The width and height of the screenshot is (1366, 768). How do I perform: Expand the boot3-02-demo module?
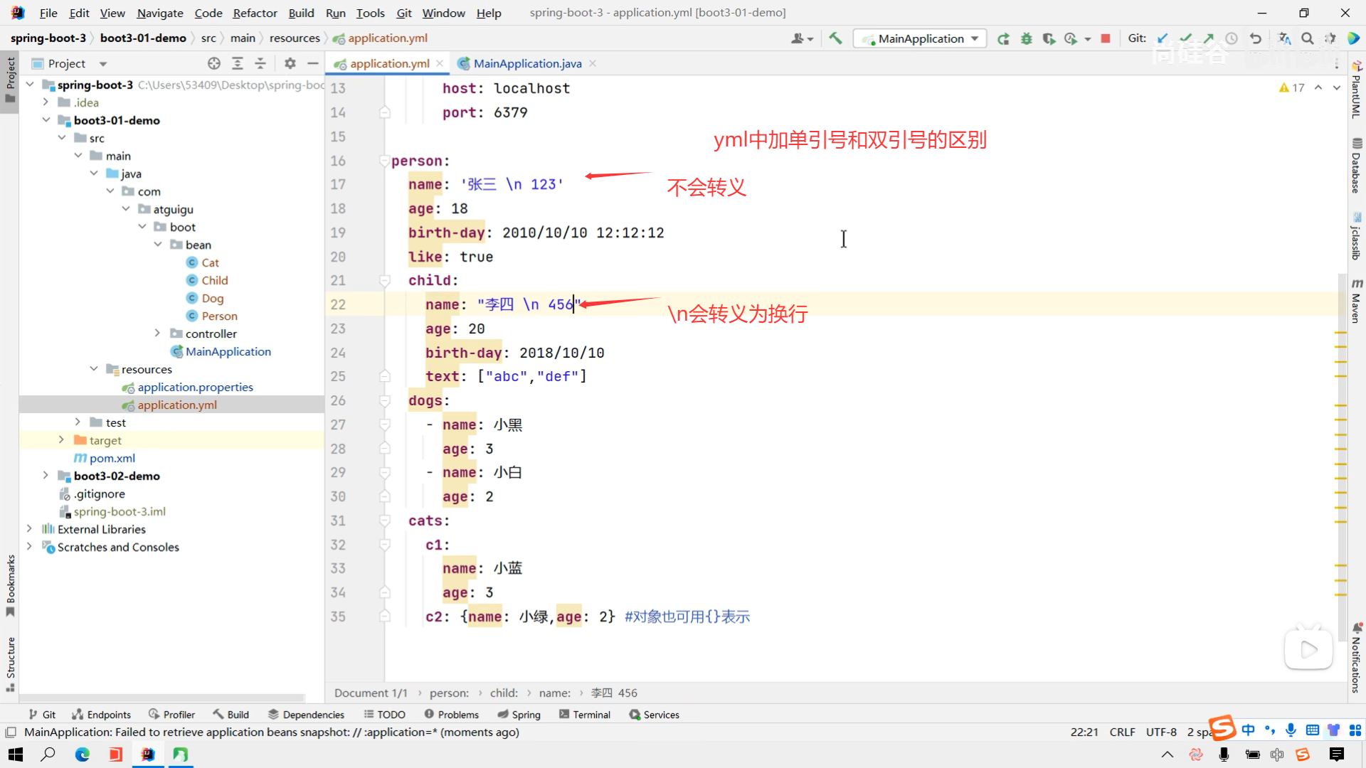pos(46,476)
